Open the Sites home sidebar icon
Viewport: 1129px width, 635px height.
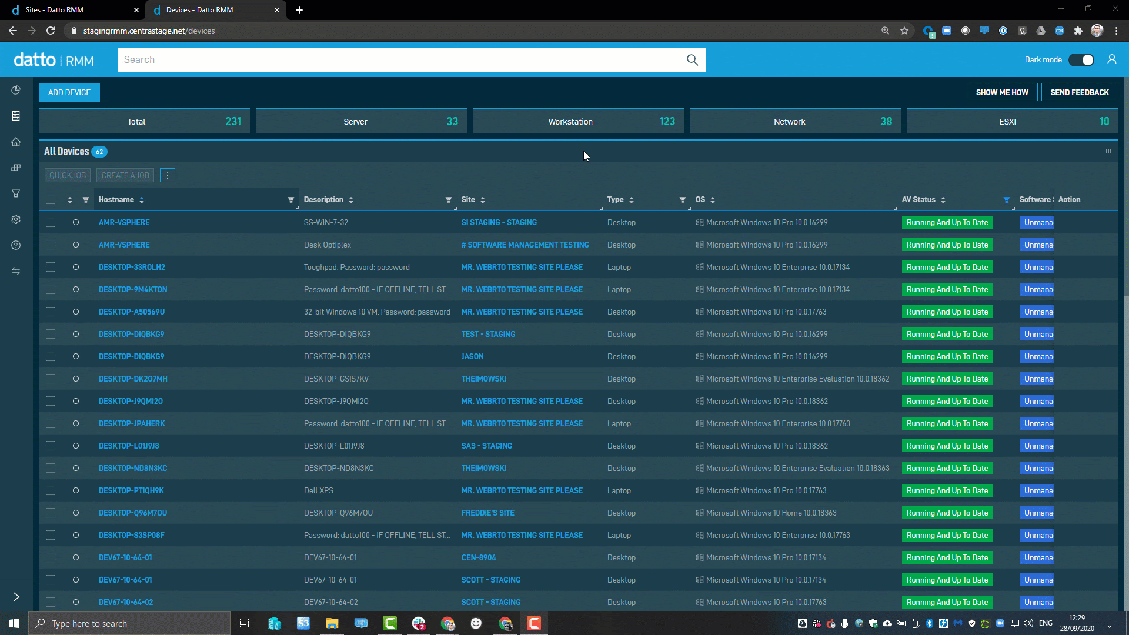point(16,142)
